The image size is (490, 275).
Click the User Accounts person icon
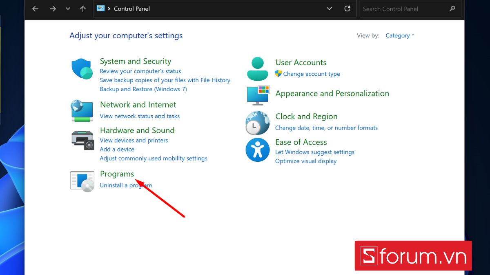[x=258, y=69]
